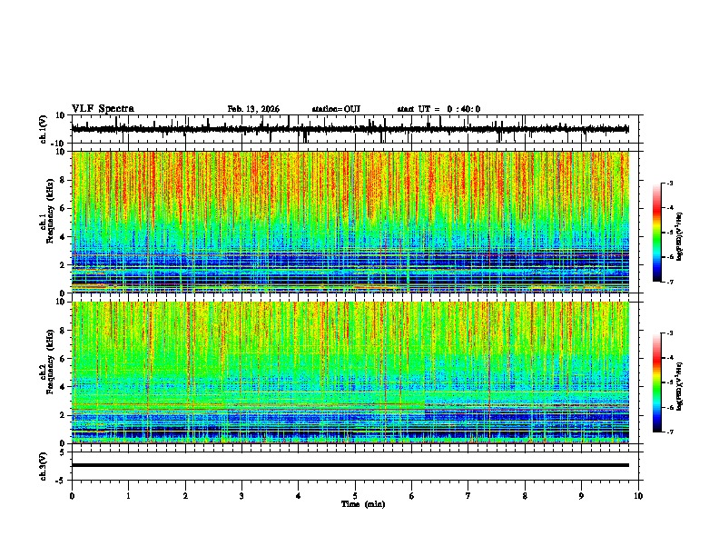Click the 'start UT = 0 : 40: 0' label
This screenshot has width=719, height=556.
point(438,109)
